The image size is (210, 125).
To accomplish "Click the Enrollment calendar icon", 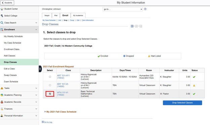I will [x=2, y=30].
